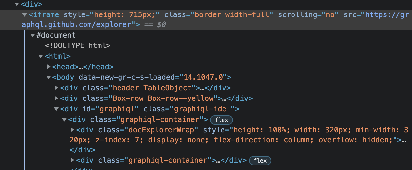The height and width of the screenshot is (170, 412).
Task: Expand the head element node
Action: click(49, 67)
